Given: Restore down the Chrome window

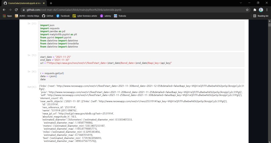Looking at the screenshot, I should click(258, 3).
